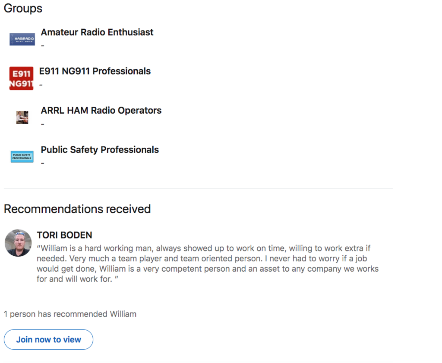The width and height of the screenshot is (442, 363).
Task: Click the dash under ARRL HAM Radio Operators
Action: coord(43,124)
